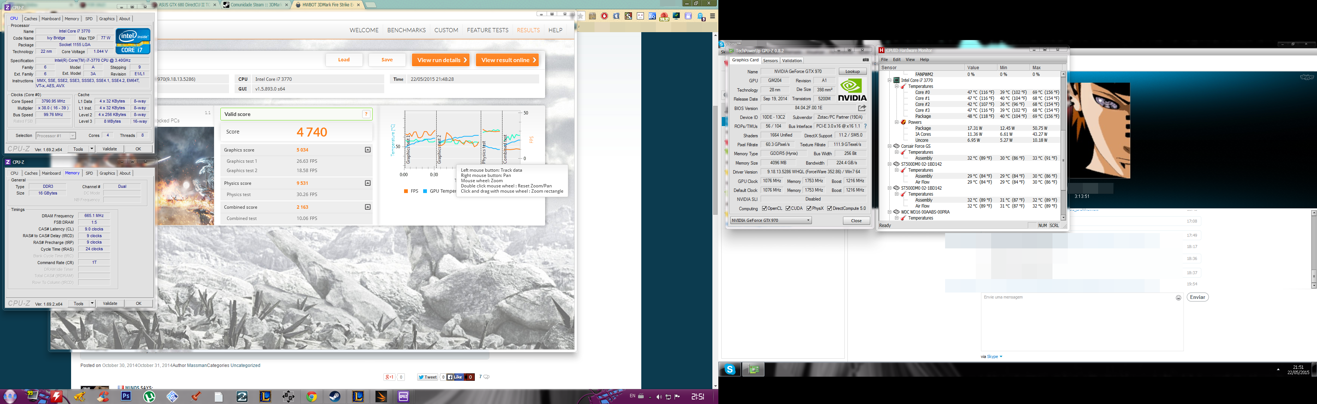Click View run details in 3DMark
Screen dimensions: 1317x404
[441, 60]
